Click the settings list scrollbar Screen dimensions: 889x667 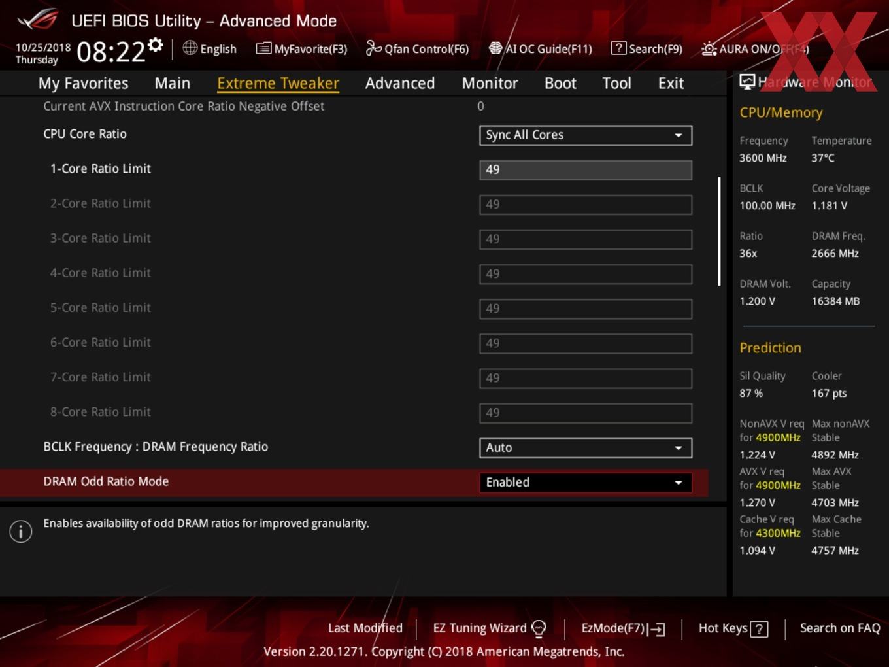point(719,231)
